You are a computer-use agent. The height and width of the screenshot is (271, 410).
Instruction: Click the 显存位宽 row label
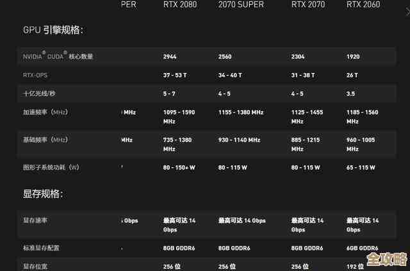tap(35, 266)
